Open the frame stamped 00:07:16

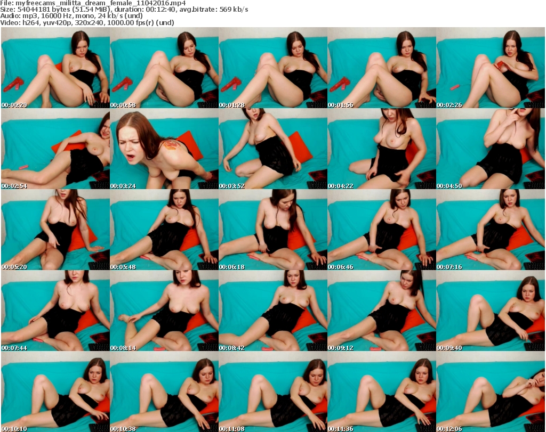491,230
